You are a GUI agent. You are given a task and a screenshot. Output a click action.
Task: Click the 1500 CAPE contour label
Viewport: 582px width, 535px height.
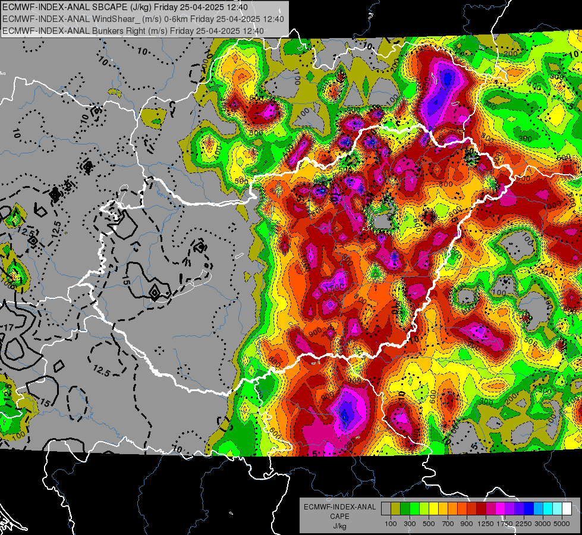336,288
